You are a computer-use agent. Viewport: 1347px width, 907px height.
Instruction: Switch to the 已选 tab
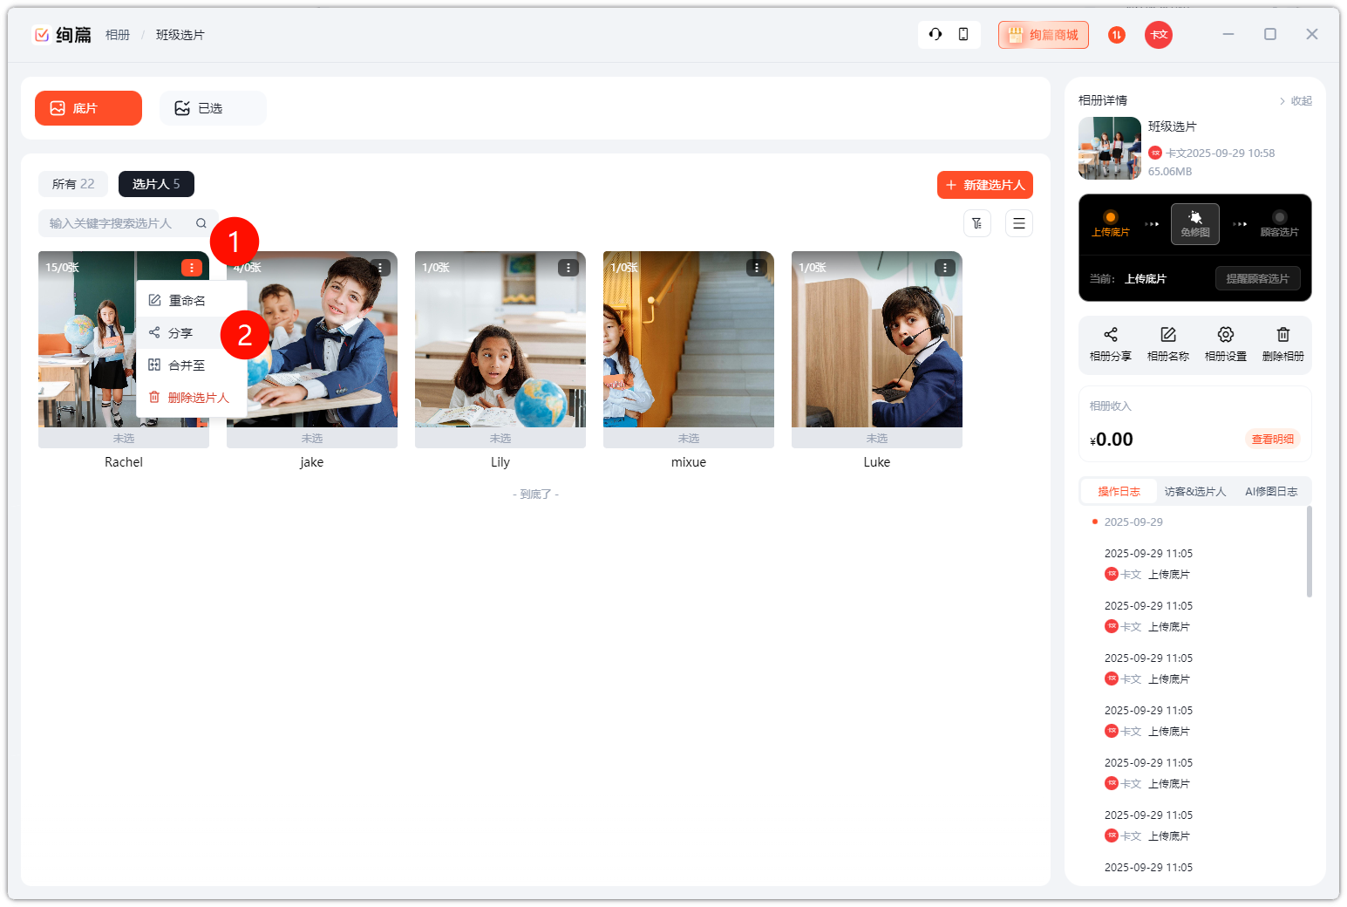click(212, 108)
